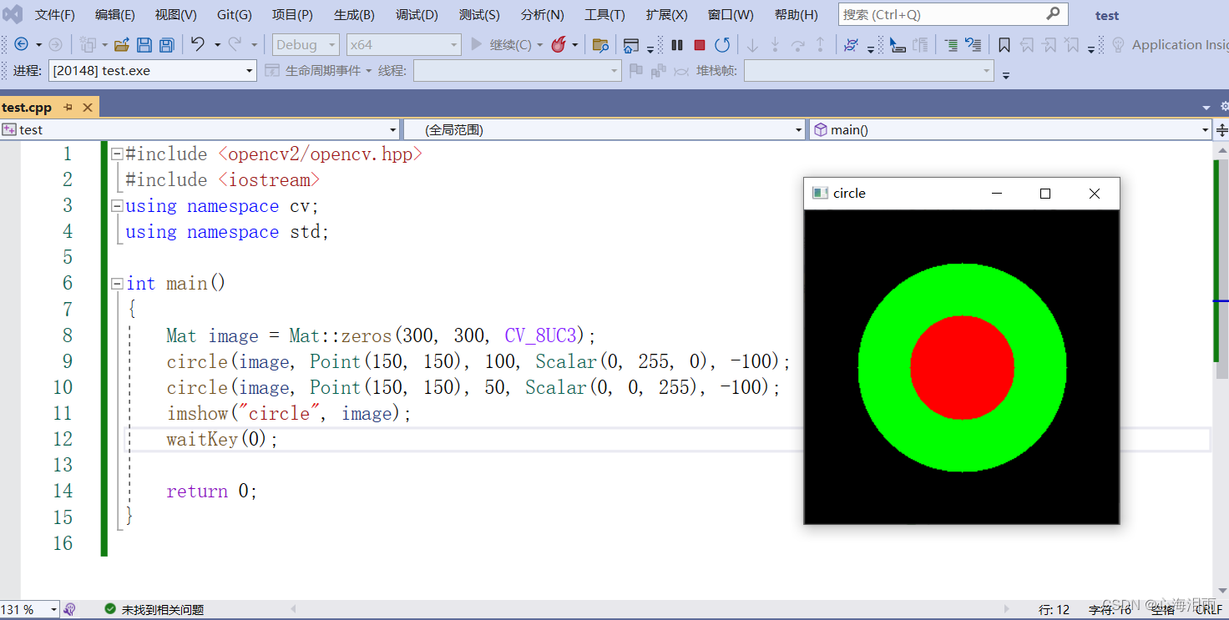This screenshot has height=620, width=1229.
Task: Click the Save All icon
Action: tap(167, 45)
